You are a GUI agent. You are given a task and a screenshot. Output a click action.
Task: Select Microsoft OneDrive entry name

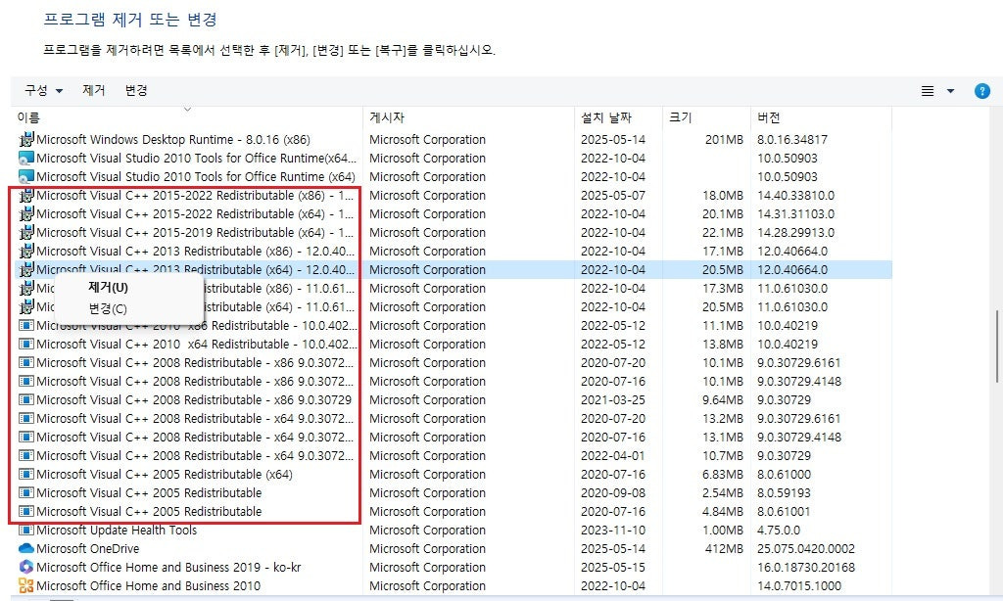tap(87, 548)
